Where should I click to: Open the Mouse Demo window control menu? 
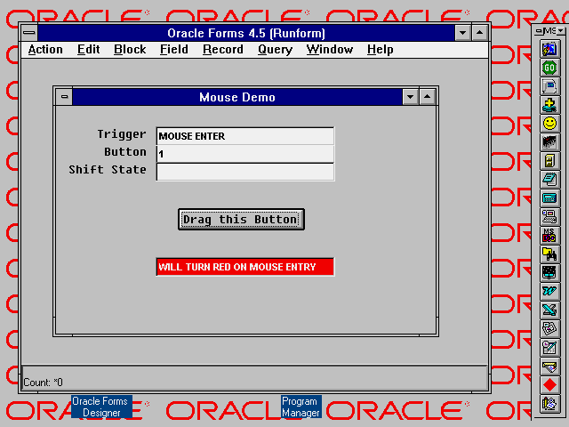[x=64, y=97]
